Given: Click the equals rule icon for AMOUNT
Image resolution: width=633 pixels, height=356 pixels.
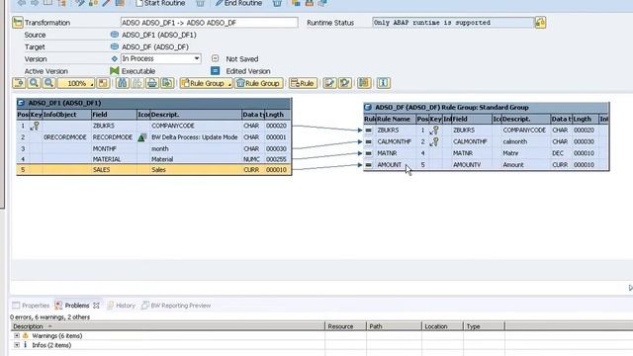Looking at the screenshot, I should click(369, 165).
